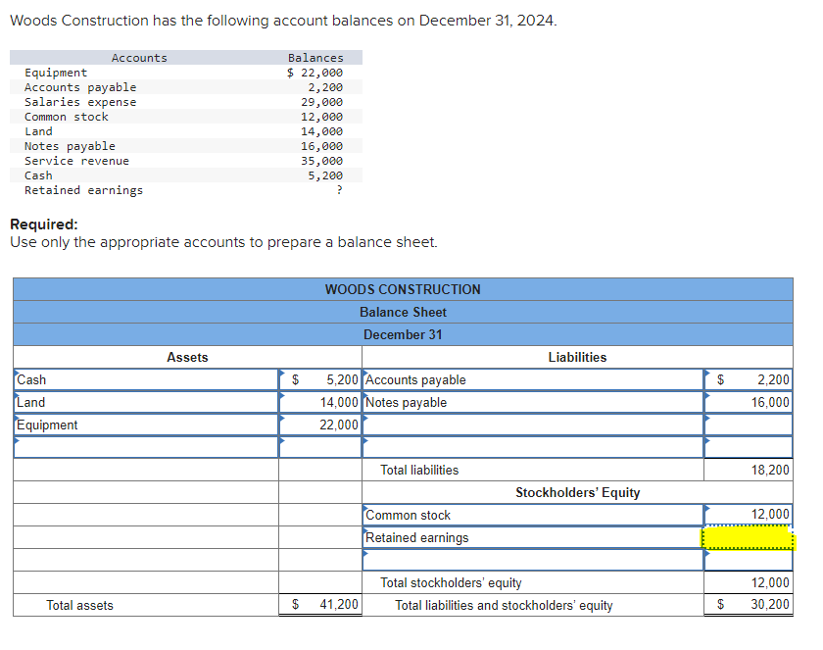This screenshot has height=650, width=823.
Task: Click the question mark beside Retained earnings balance
Action: (338, 189)
